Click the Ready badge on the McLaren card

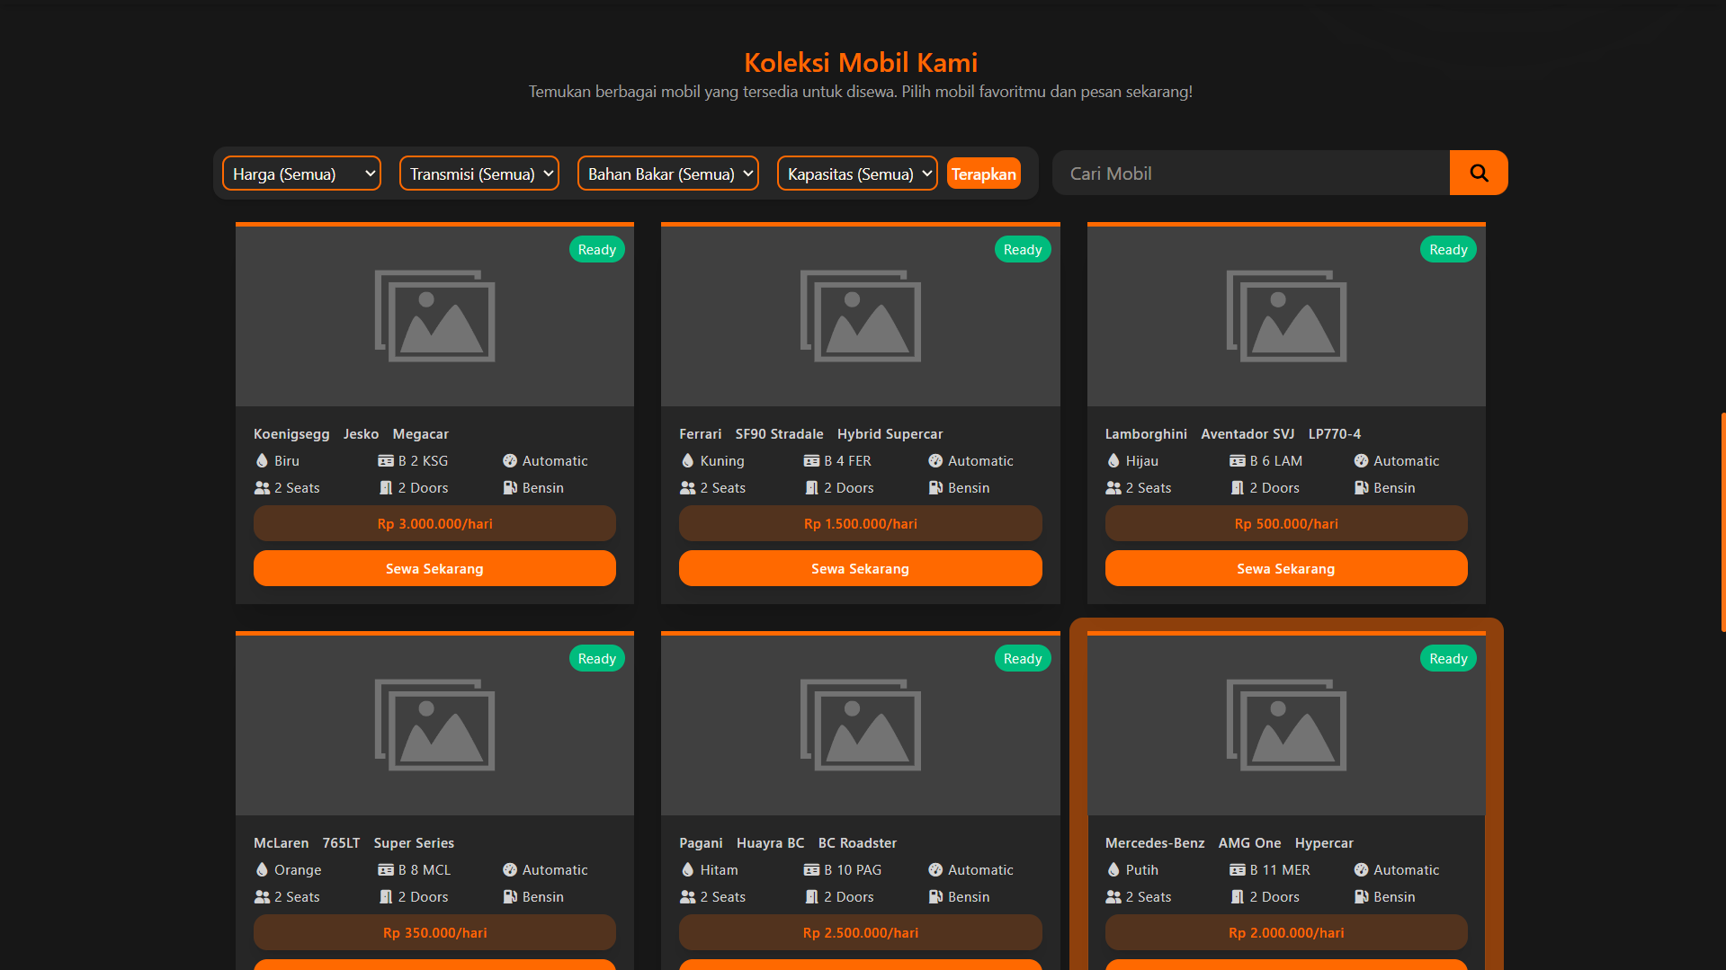coord(596,658)
